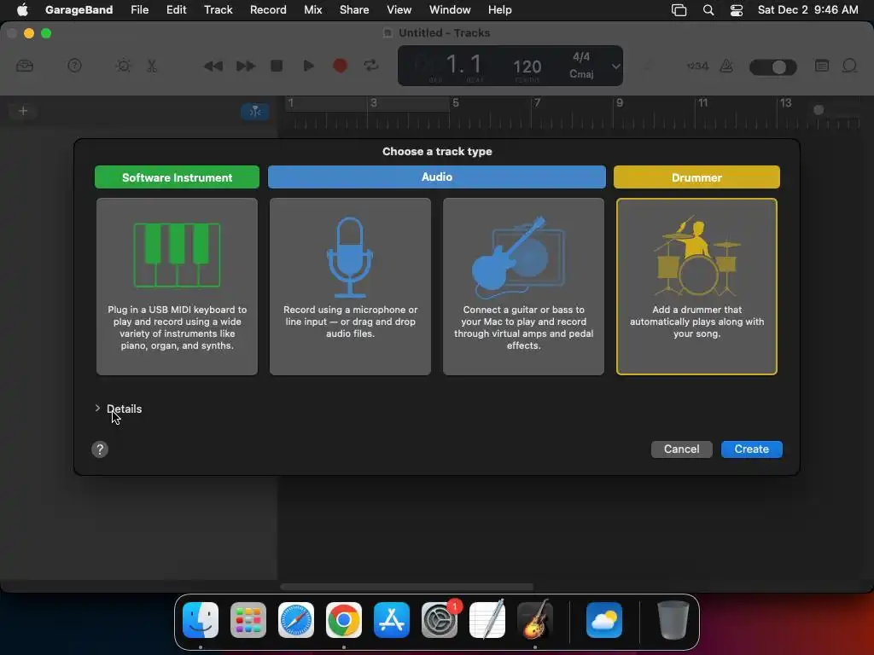
Task: Click the Rewind button
Action: pyautogui.click(x=213, y=67)
